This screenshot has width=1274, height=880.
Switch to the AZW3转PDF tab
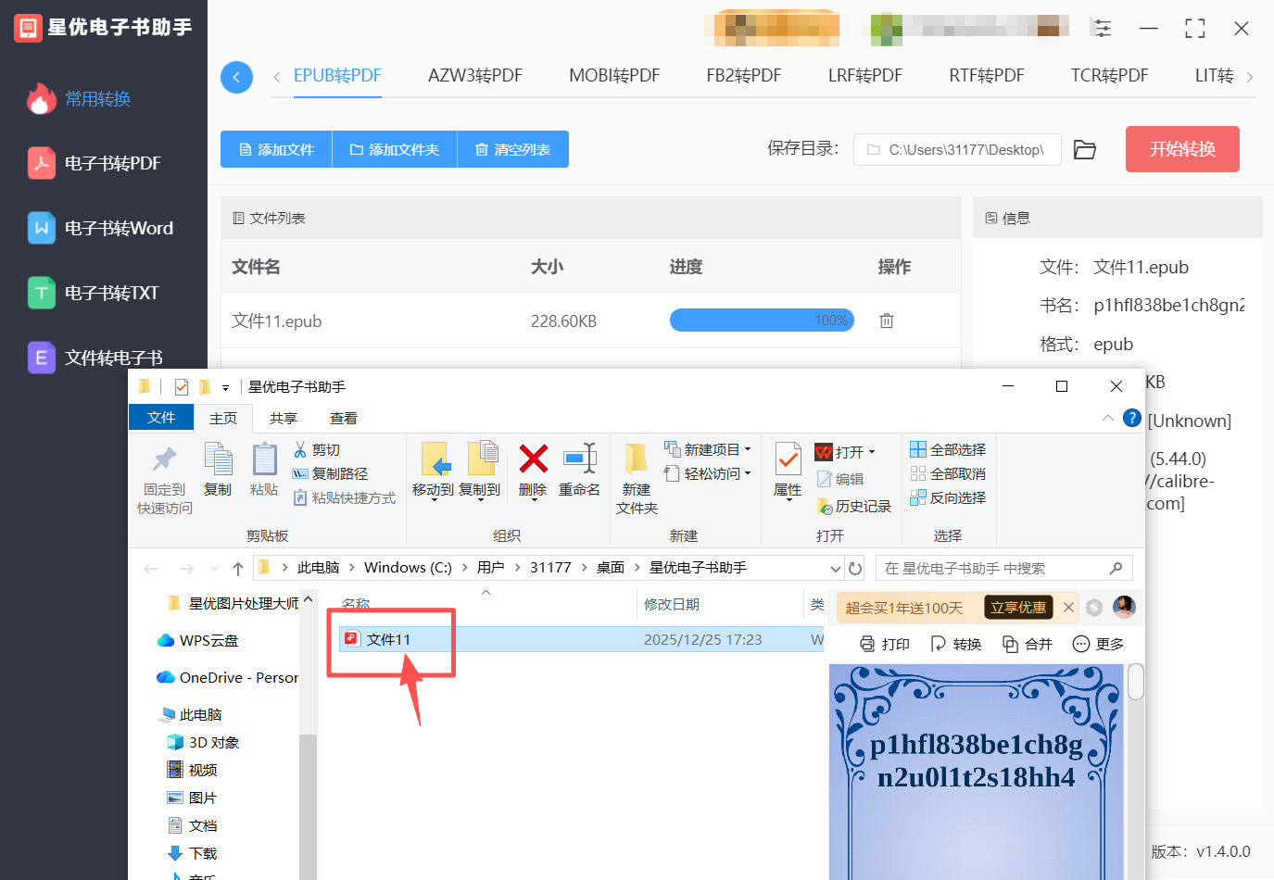click(475, 77)
